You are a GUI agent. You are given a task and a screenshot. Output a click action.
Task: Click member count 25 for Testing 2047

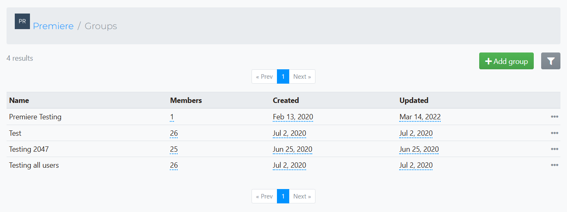(x=174, y=149)
